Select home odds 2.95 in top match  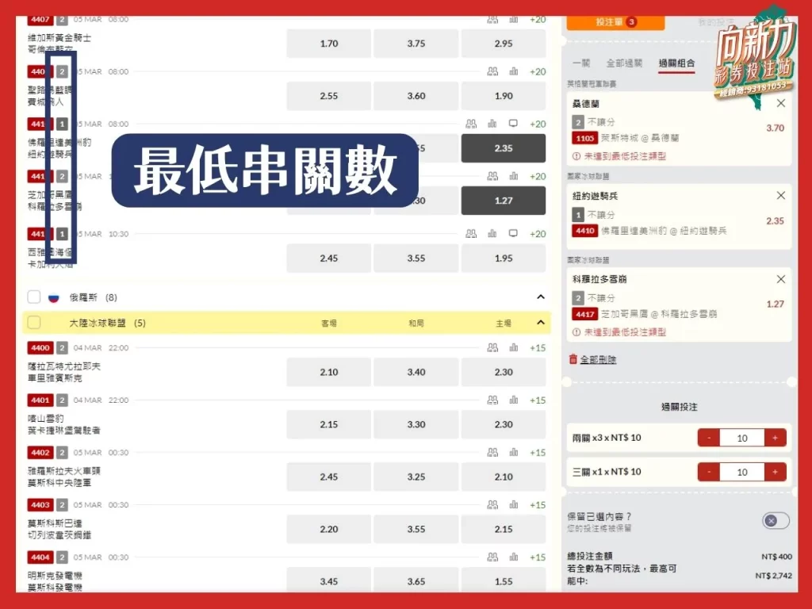click(x=504, y=44)
